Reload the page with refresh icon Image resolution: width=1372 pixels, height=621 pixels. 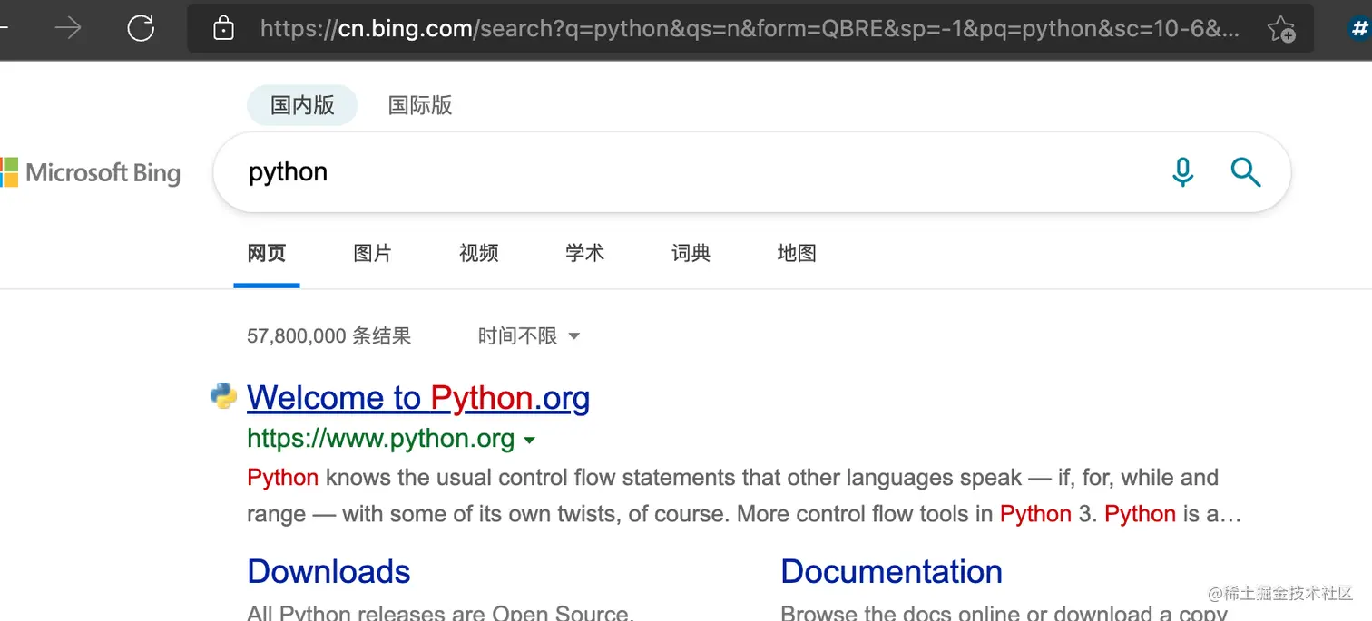click(x=141, y=28)
